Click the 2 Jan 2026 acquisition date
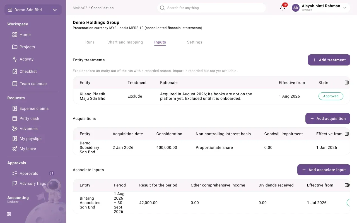Viewport: 357px width, 223px height. point(123,147)
